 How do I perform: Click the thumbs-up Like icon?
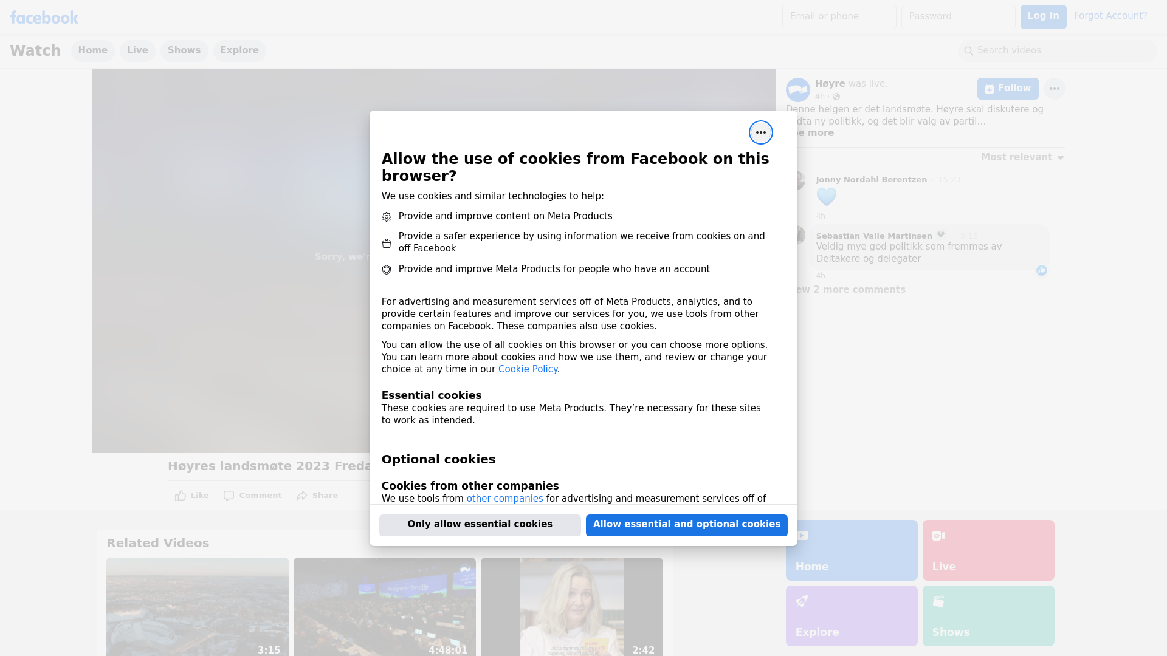(181, 496)
